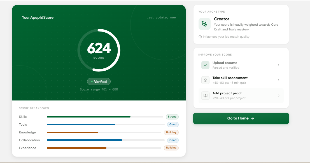
Task: Click 'Influences your job match quality' text
Action: [226, 37]
